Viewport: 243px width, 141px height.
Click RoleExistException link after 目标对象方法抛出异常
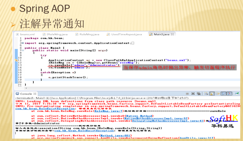(84, 130)
